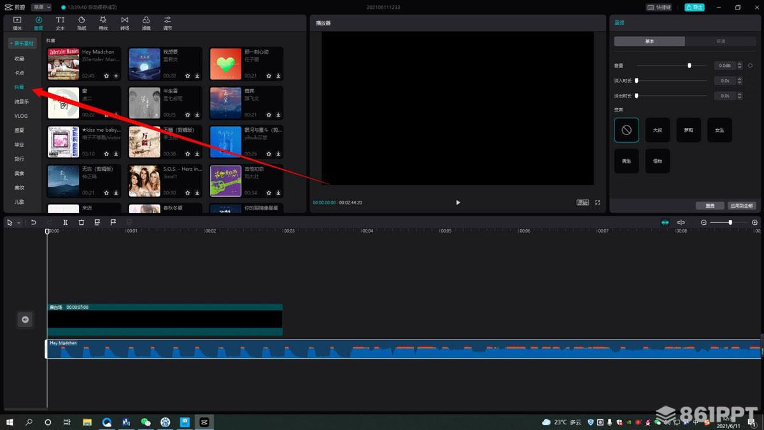Select the 卡点 beat-sync music category
This screenshot has width=764, height=430.
pos(20,73)
